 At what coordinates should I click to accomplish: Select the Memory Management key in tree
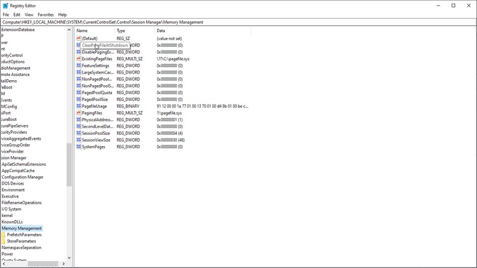click(x=22, y=228)
